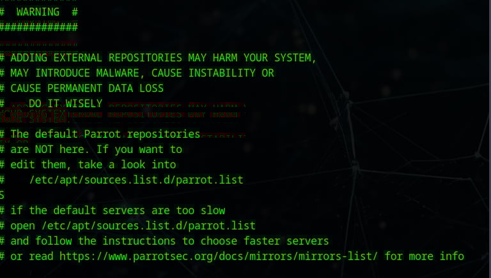Click 'The default Parrot repositories' line

coord(100,134)
